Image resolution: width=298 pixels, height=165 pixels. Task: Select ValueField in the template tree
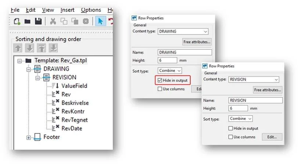(74, 86)
